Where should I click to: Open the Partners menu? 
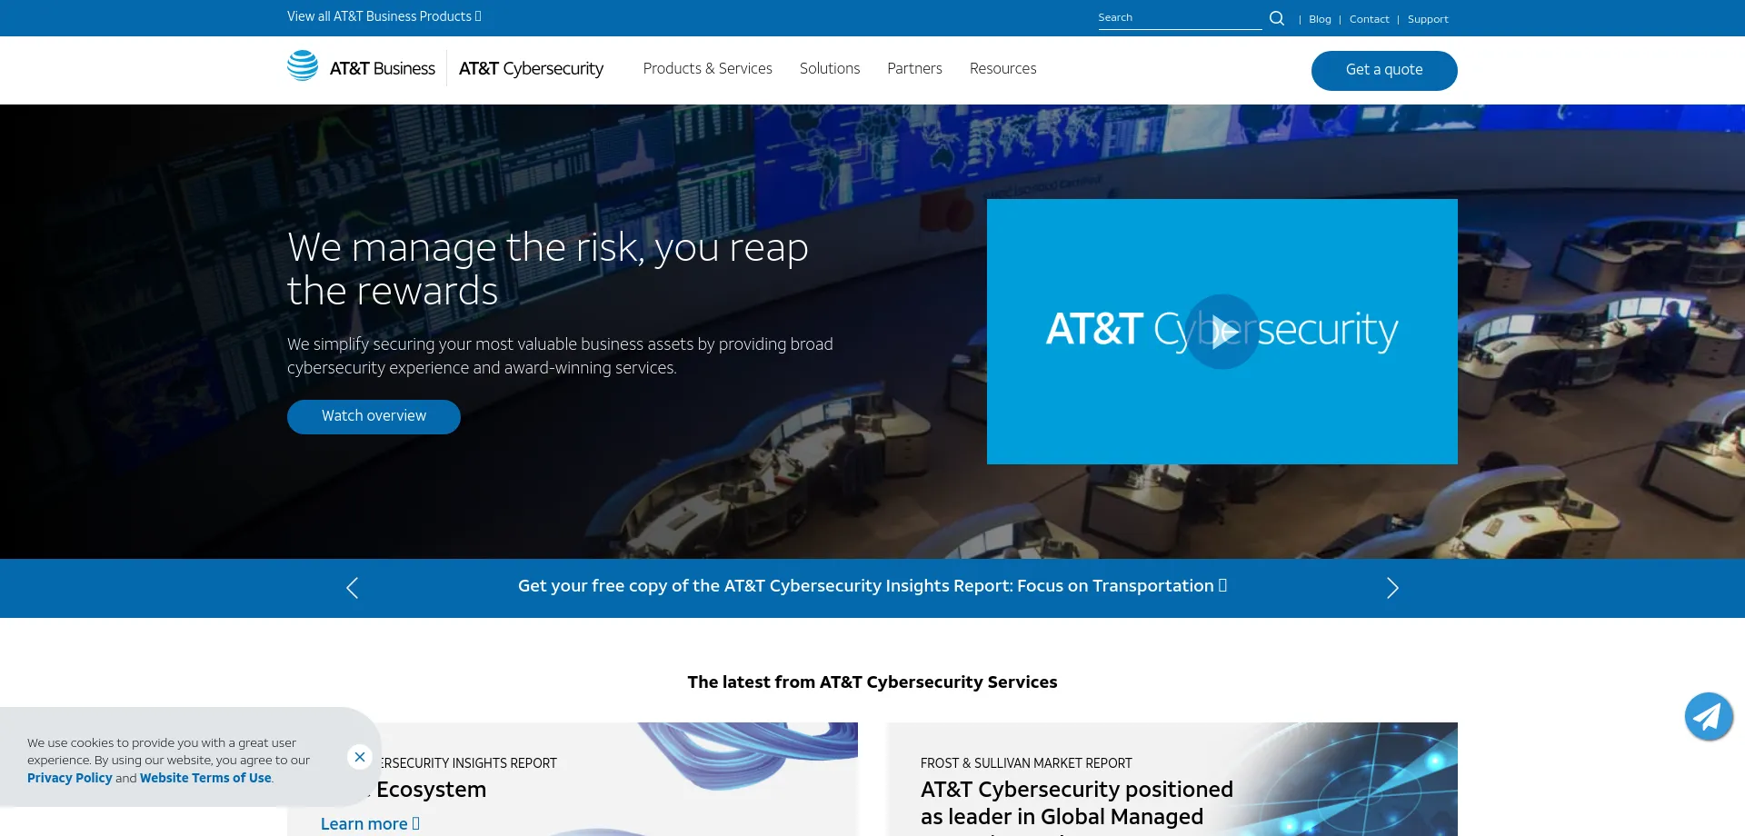[x=914, y=69]
